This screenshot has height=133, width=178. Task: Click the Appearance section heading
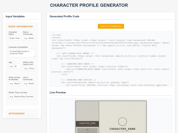(x=16, y=114)
